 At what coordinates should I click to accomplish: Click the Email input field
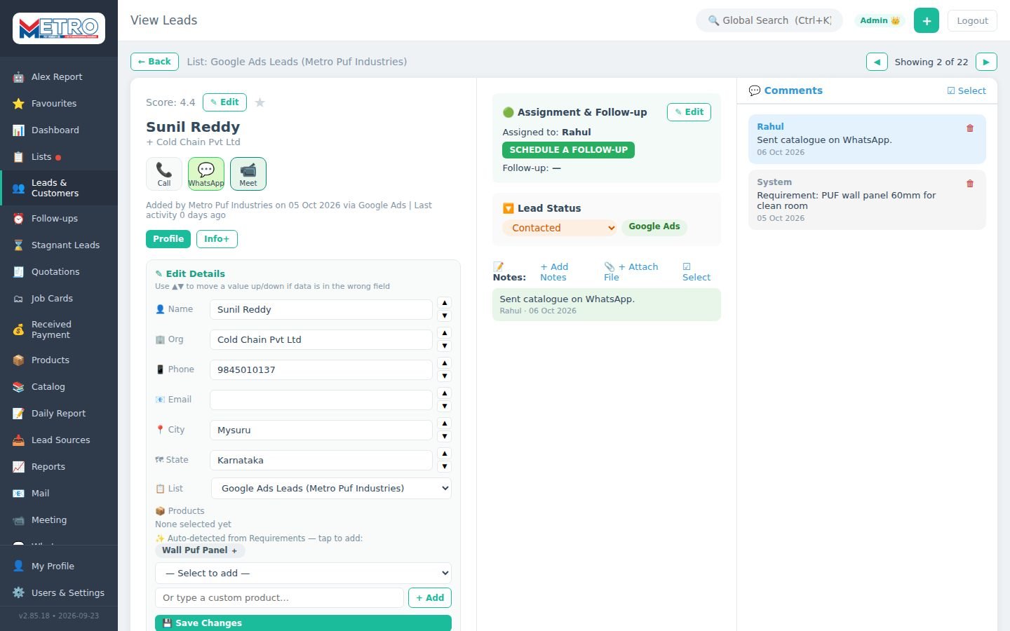[321, 400]
